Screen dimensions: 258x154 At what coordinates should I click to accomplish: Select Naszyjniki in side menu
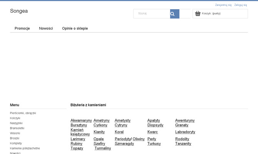(x=16, y=123)
